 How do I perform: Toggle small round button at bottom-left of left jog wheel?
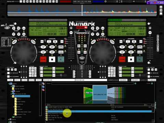pyautogui.click(x=15, y=63)
